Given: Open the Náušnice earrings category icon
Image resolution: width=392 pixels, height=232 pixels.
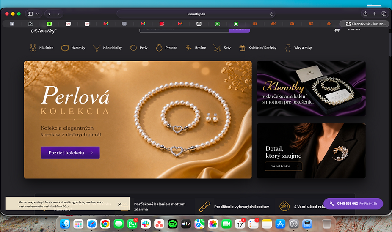Looking at the screenshot, I should click(x=33, y=48).
